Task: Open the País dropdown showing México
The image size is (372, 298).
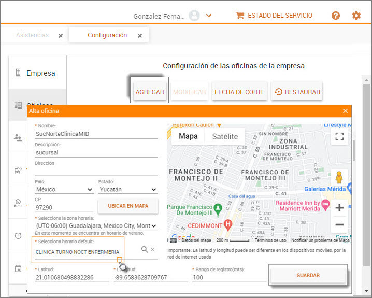Action: (x=64, y=190)
